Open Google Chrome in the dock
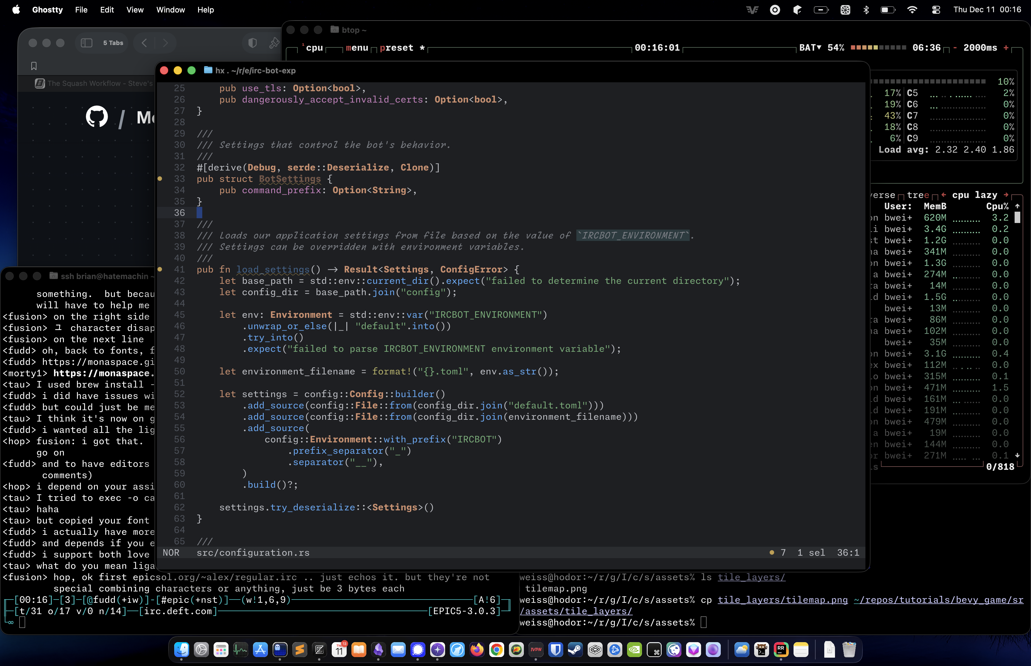 click(x=497, y=650)
